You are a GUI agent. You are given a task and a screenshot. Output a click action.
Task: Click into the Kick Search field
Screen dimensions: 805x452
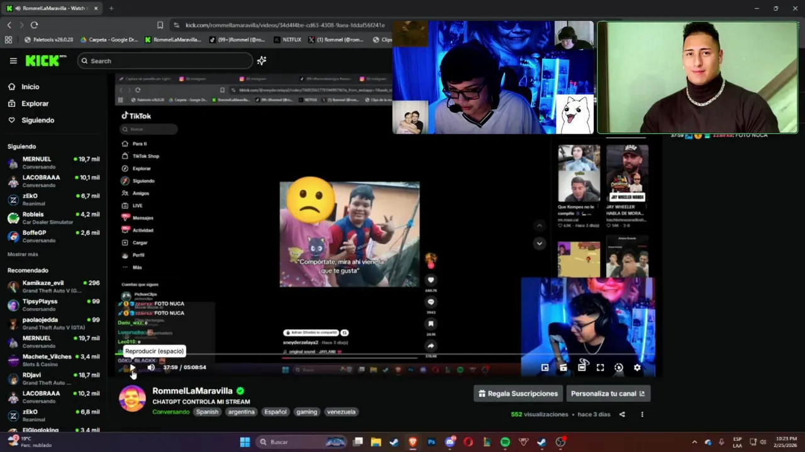point(165,61)
